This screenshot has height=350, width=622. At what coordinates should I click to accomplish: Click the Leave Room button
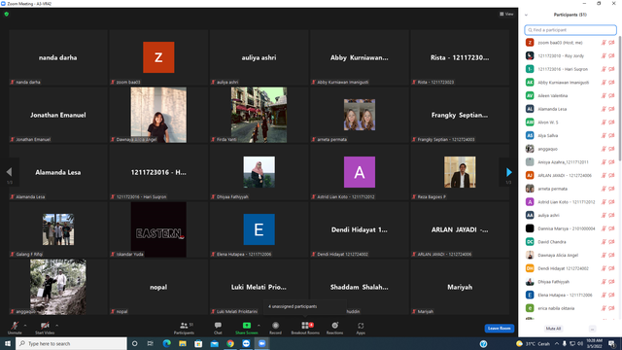click(499, 329)
